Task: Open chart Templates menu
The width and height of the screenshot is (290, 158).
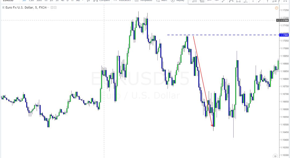Action: tap(143, 1)
